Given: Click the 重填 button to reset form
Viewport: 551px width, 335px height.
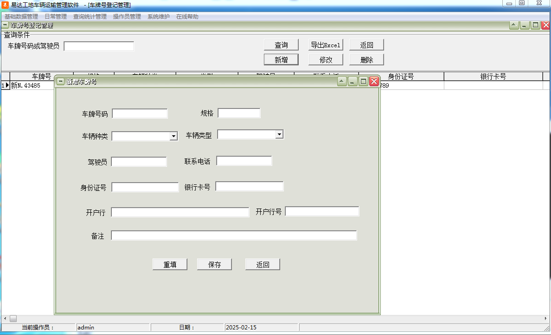Looking at the screenshot, I should (170, 264).
